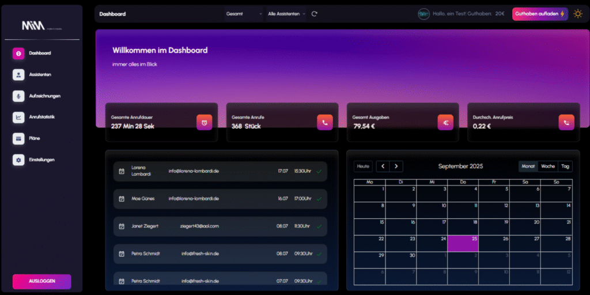The height and width of the screenshot is (295, 590).
Task: Toggle light mode with sun icon
Action: (x=578, y=14)
